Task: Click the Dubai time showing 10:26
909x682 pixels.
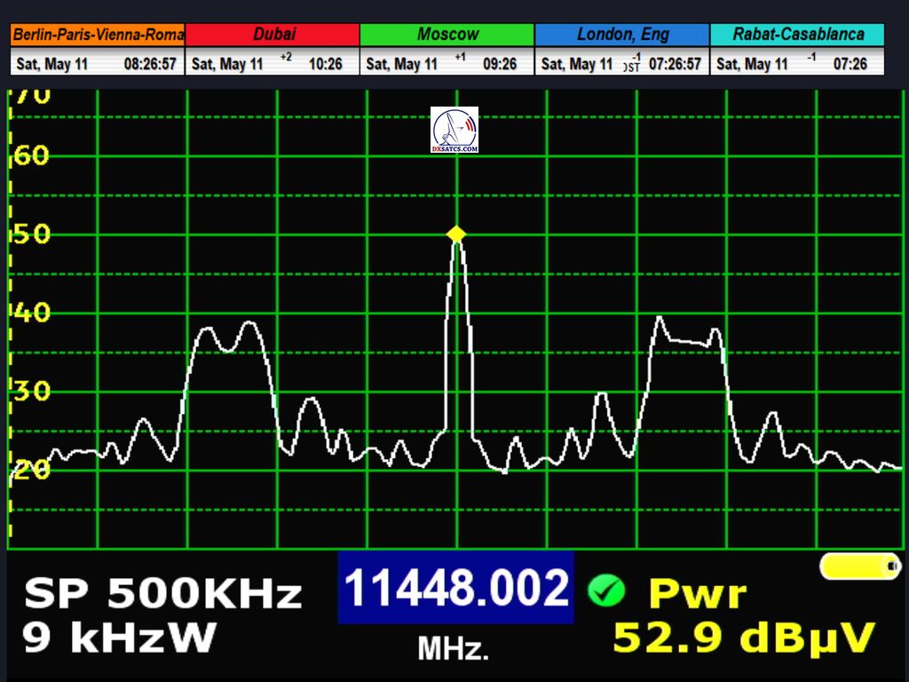Action: click(x=325, y=64)
